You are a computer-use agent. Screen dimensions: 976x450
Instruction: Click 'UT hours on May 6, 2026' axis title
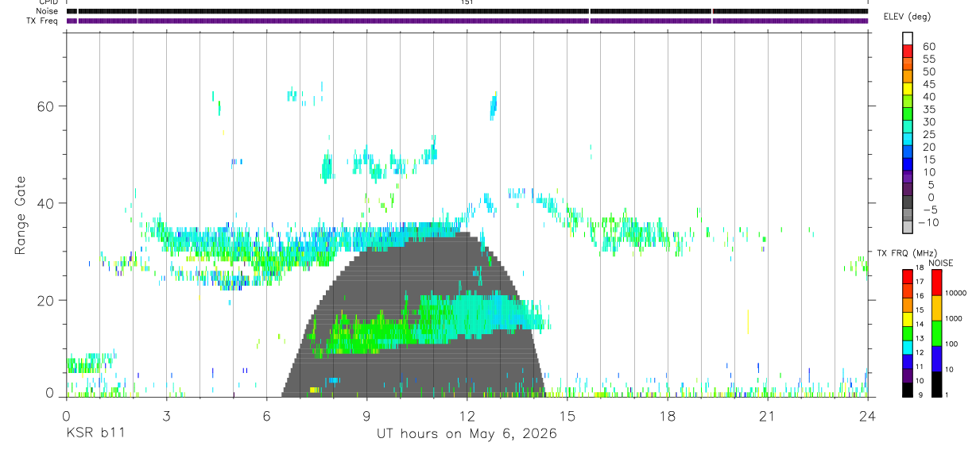coord(467,433)
